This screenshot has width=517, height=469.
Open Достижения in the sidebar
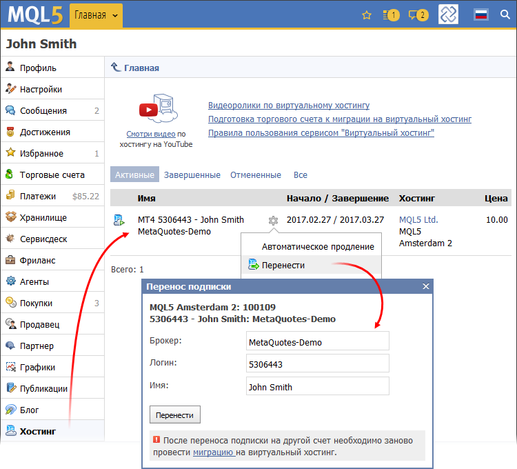(52, 132)
